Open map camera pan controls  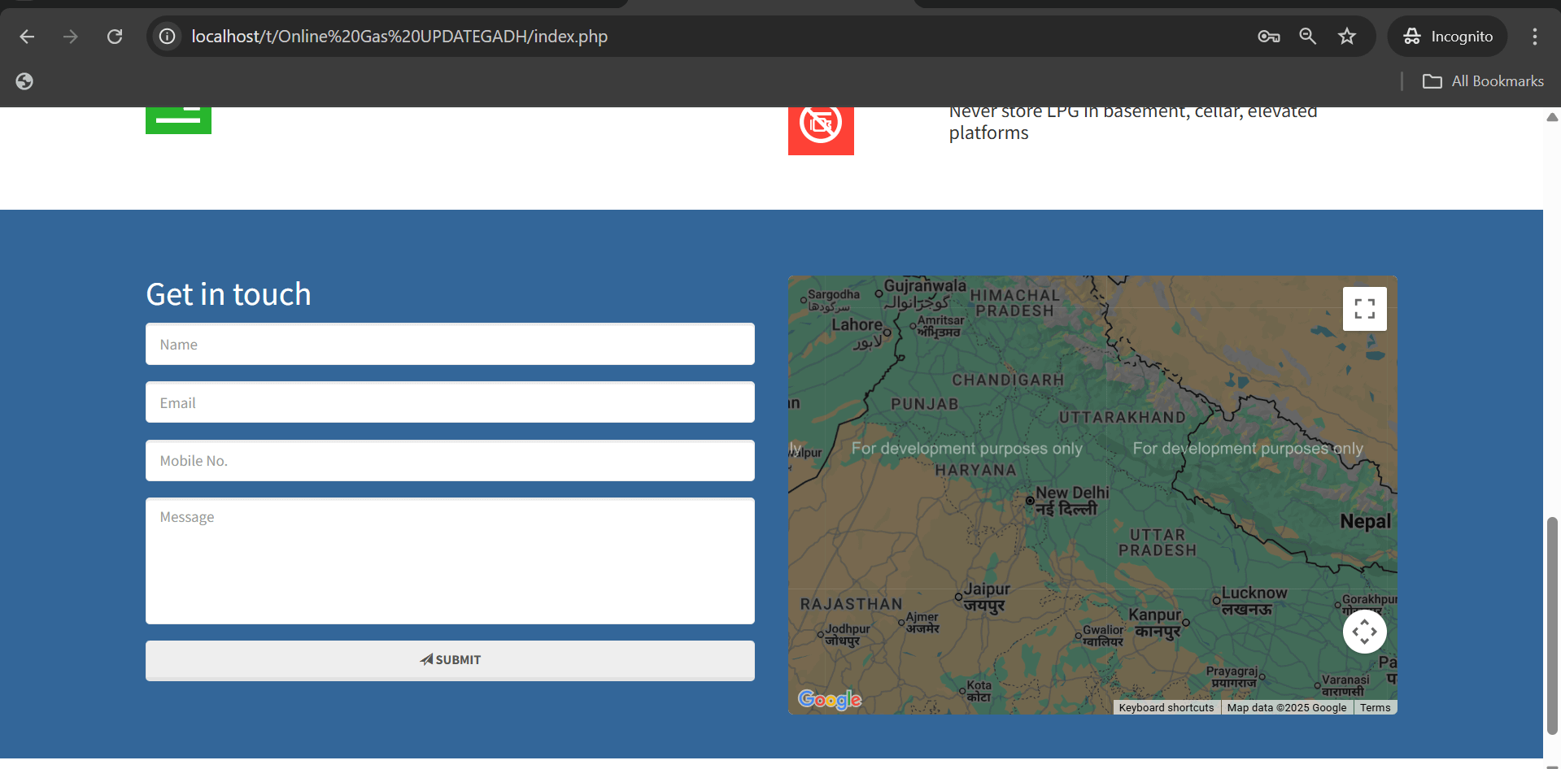tap(1364, 632)
